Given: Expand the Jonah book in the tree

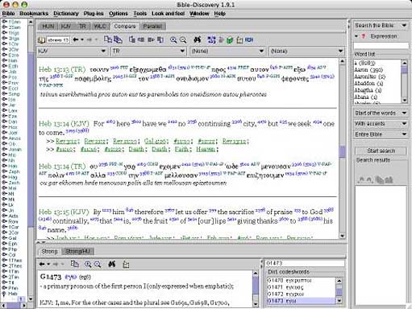Looking at the screenshot, I should point(4,149).
